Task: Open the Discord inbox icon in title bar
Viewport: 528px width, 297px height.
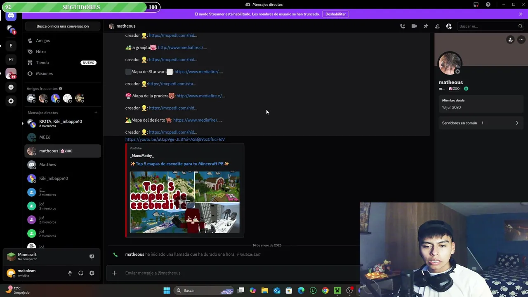Action: tap(476, 5)
